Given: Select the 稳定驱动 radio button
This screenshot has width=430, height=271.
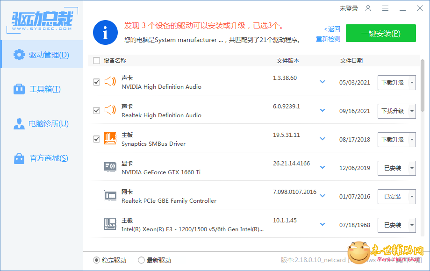Looking at the screenshot, I should pos(96,260).
